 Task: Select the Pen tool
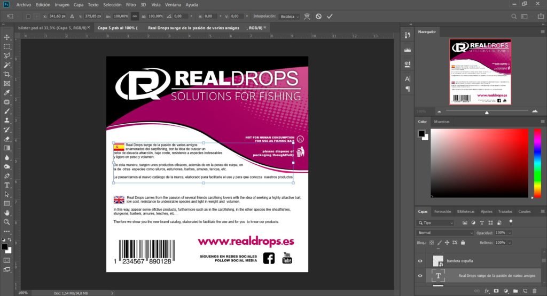[x=6, y=176]
